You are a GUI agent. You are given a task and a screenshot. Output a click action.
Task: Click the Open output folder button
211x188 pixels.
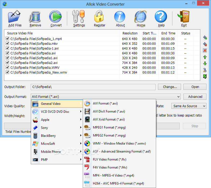click(x=195, y=87)
